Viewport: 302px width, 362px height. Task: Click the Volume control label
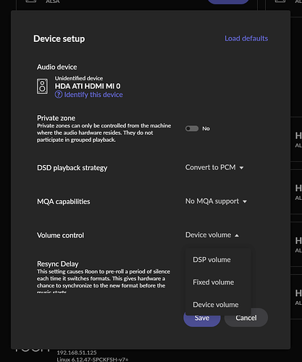click(60, 235)
